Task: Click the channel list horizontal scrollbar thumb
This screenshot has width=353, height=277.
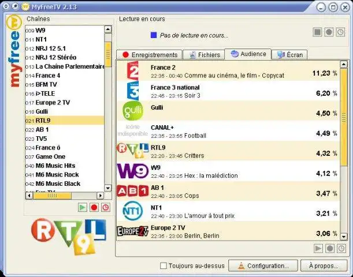Action: (x=52, y=196)
